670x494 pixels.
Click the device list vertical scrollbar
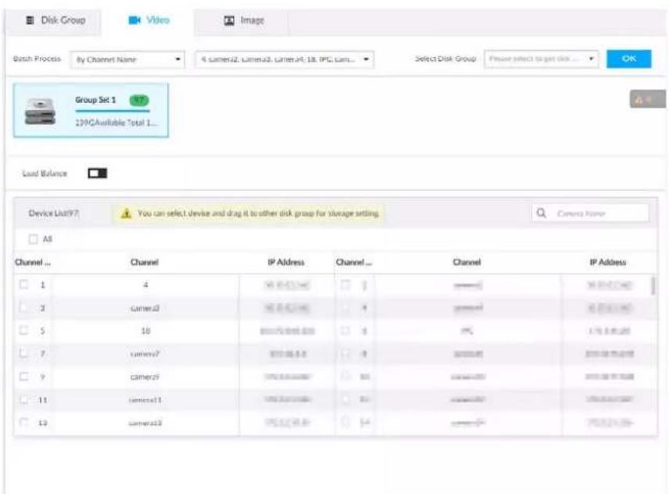653,286
